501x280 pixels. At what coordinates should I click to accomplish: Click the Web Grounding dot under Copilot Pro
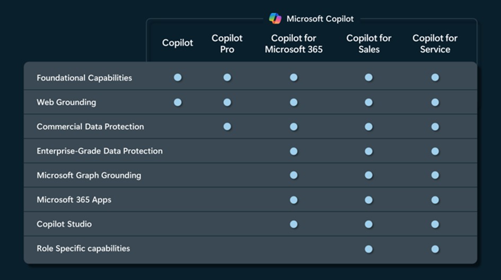pyautogui.click(x=227, y=102)
